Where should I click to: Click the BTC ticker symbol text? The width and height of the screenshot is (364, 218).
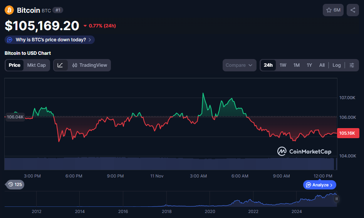coord(46,10)
